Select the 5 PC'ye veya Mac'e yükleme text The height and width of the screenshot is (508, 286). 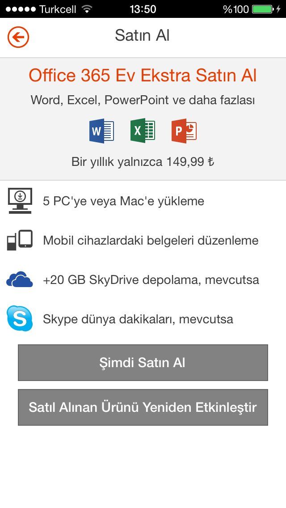(124, 201)
